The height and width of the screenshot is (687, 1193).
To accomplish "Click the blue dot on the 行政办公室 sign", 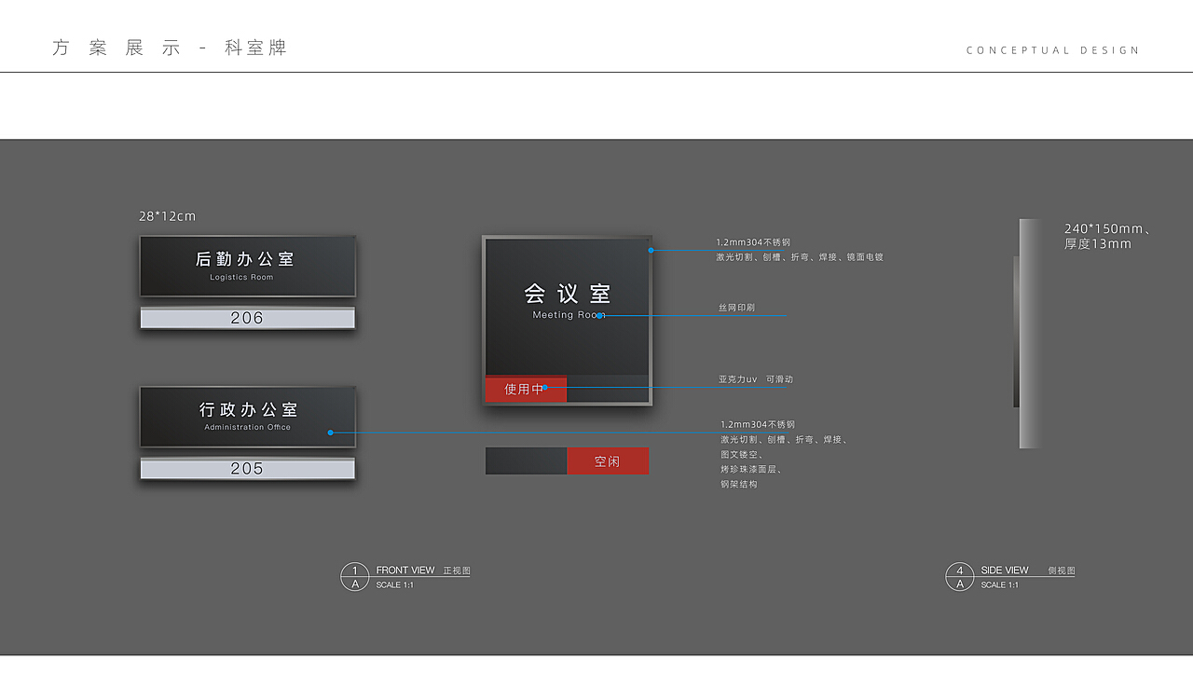I will coord(330,433).
